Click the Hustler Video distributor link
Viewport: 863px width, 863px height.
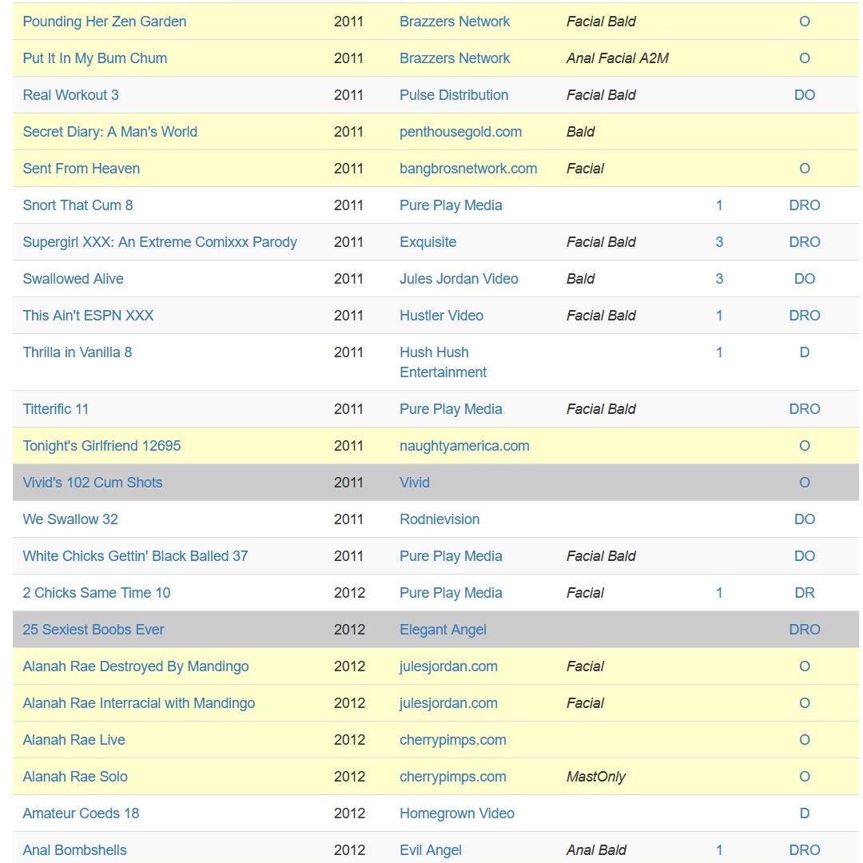click(x=441, y=316)
